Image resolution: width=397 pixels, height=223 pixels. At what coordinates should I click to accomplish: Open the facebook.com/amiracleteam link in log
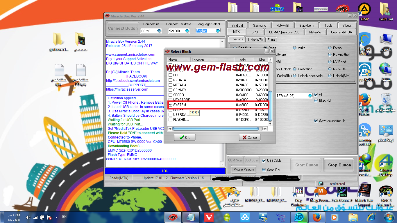pos(133,81)
